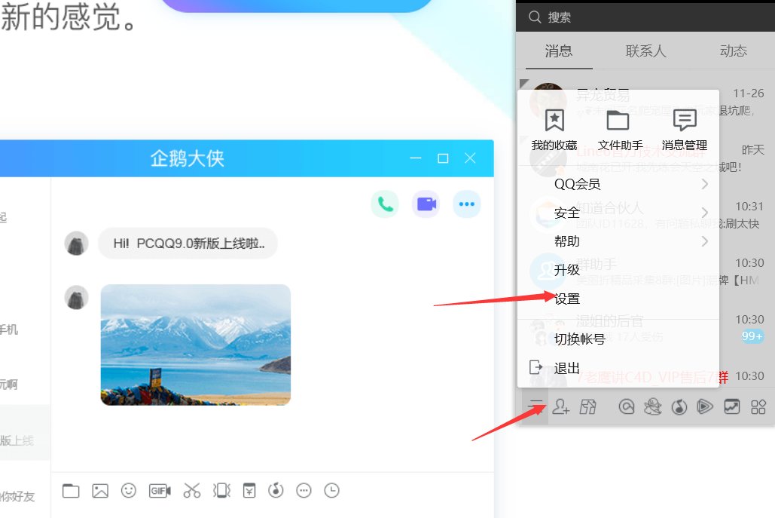Open the send picture icon in chat toolbar
Screen dimensions: 775x518
pyautogui.click(x=99, y=490)
